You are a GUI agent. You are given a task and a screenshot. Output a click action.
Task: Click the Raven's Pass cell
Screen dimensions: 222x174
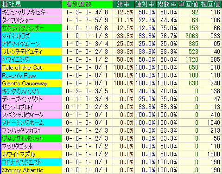point(32,75)
